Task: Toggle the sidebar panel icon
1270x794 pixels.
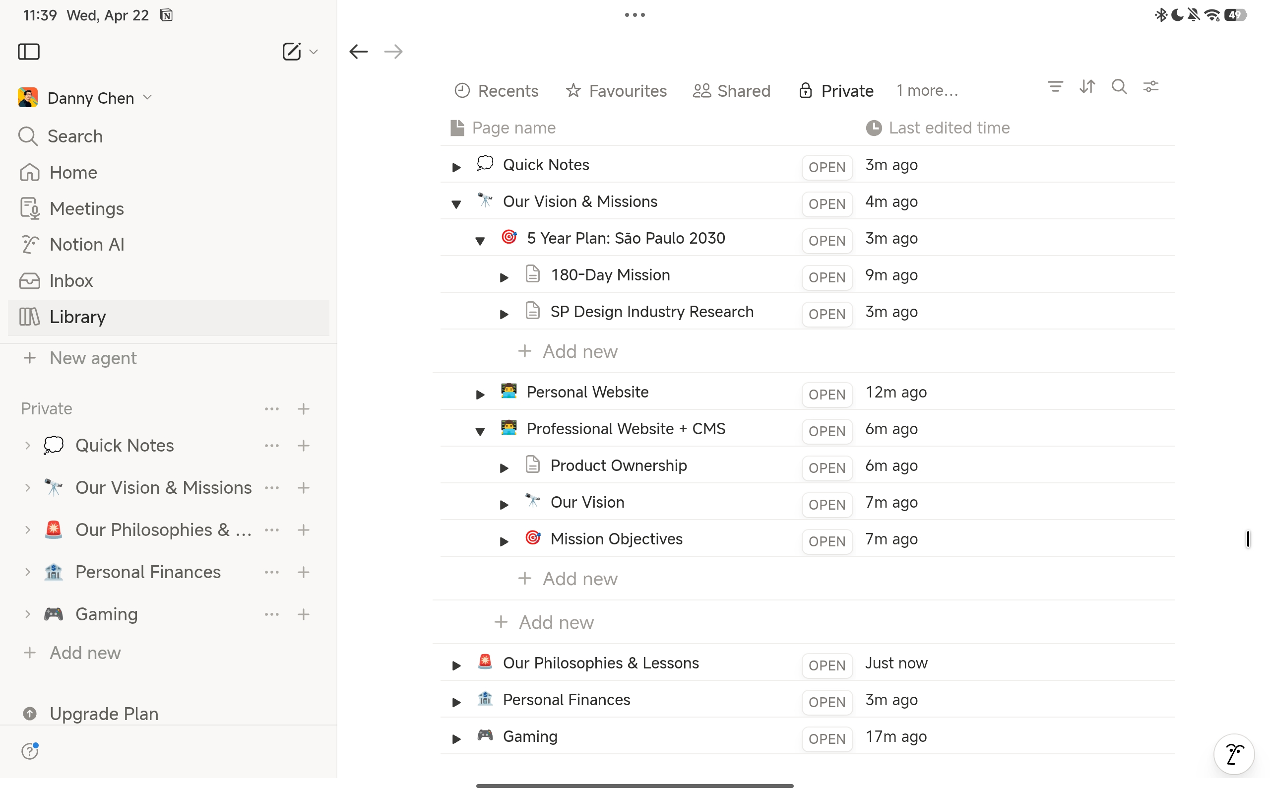Action: (29, 52)
